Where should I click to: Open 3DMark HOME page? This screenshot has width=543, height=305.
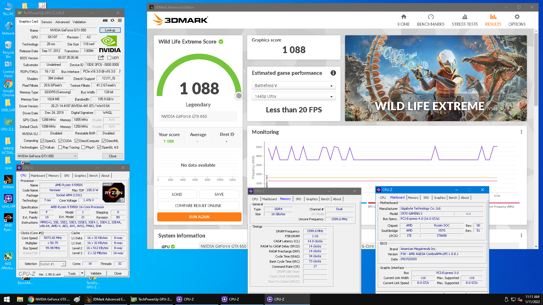(403, 20)
